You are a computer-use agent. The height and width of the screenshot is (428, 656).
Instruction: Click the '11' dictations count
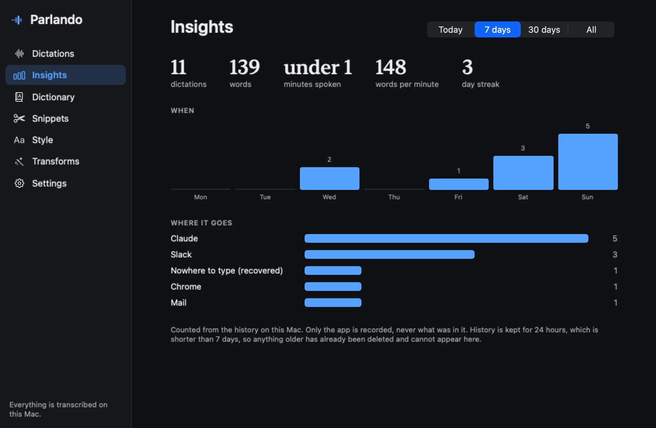coord(178,67)
